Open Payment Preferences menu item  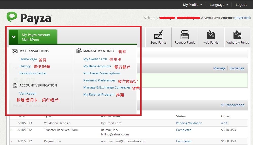coord(99,80)
